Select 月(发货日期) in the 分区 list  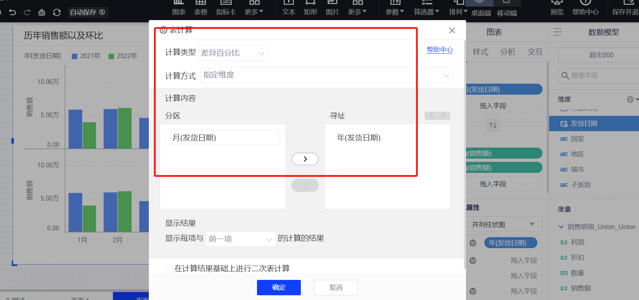click(x=223, y=137)
